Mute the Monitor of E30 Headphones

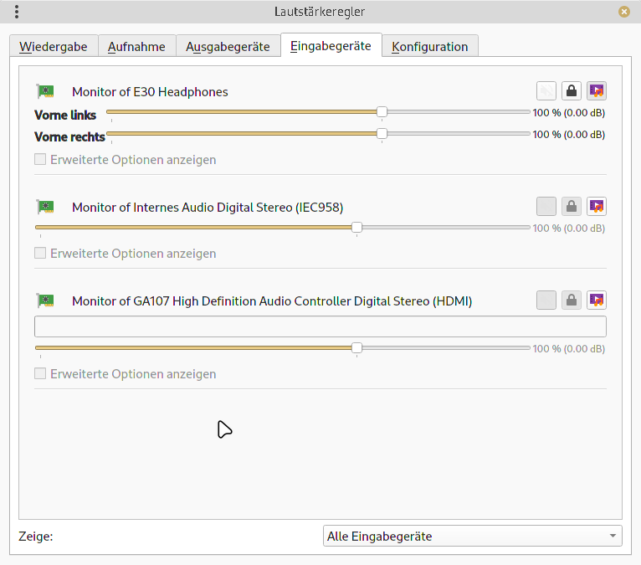click(546, 90)
